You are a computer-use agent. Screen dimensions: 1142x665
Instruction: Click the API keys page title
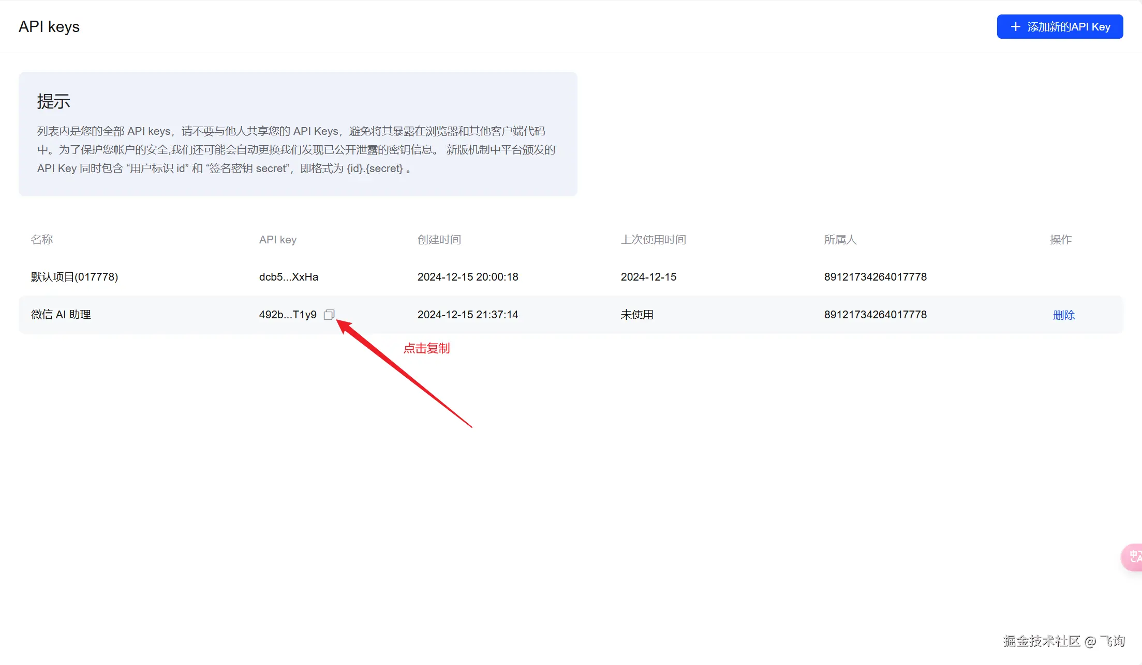click(x=49, y=27)
